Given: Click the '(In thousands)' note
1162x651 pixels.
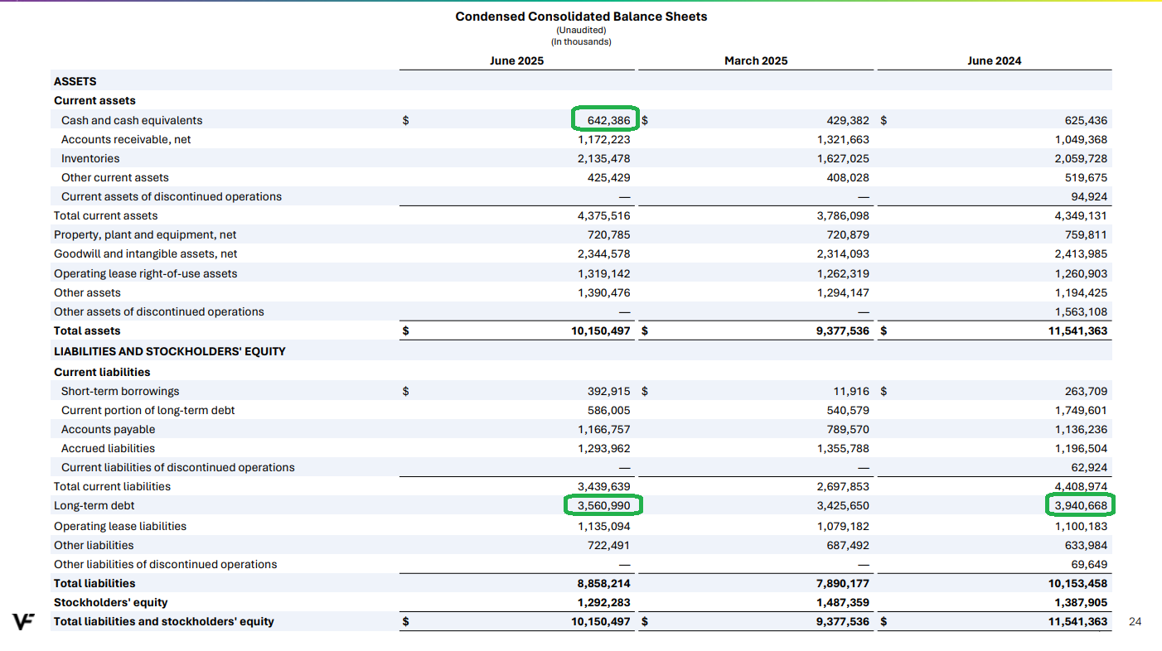Looking at the screenshot, I should [x=581, y=41].
